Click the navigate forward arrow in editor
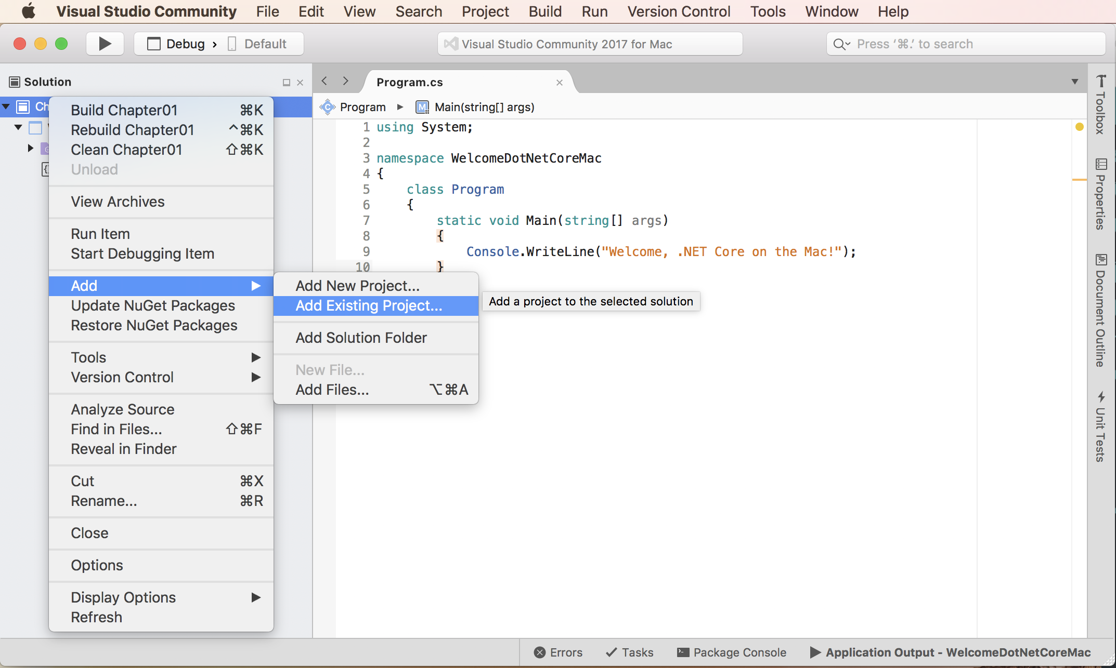Viewport: 1116px width, 668px height. tap(345, 81)
